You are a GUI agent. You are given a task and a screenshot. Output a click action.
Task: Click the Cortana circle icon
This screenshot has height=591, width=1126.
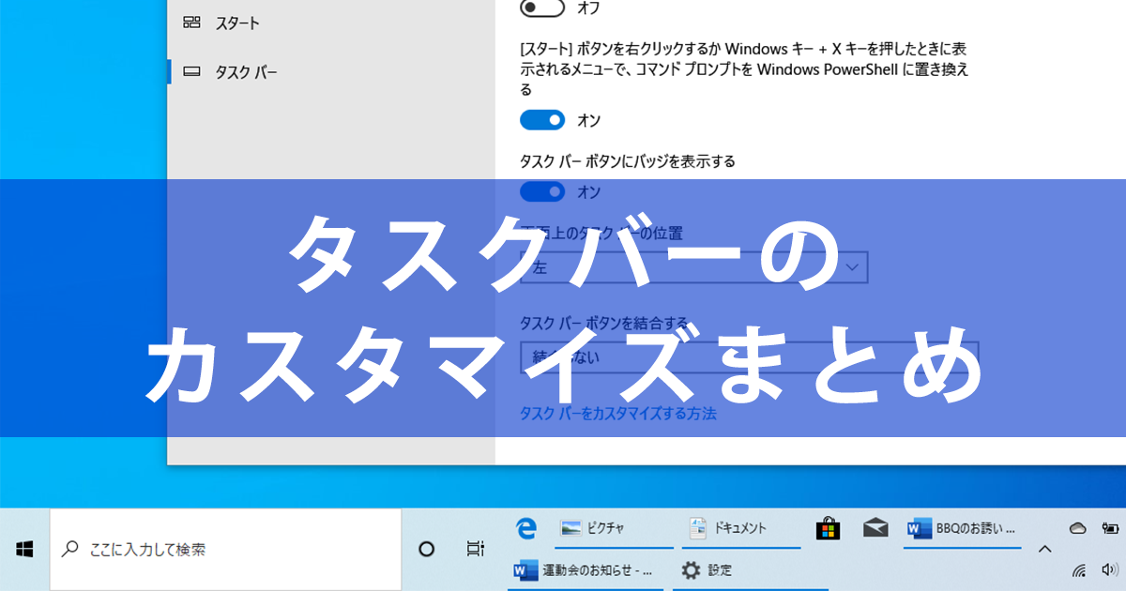(426, 549)
